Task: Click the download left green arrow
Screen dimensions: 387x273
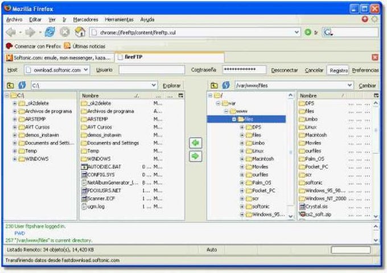Action: [x=195, y=143]
